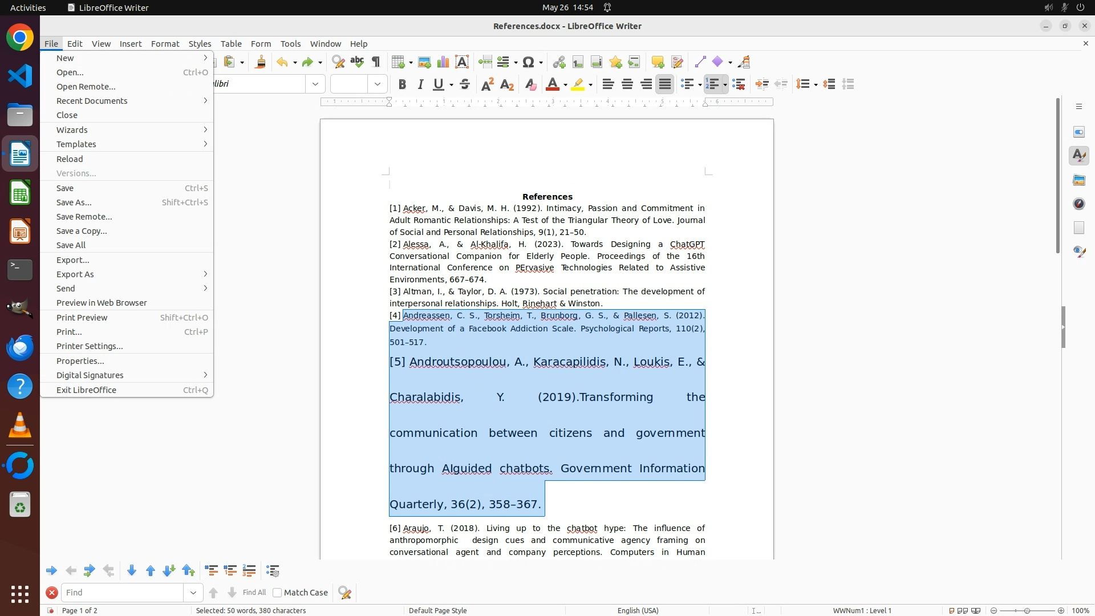Image resolution: width=1095 pixels, height=616 pixels.
Task: Click the Bold formatting icon
Action: click(402, 84)
